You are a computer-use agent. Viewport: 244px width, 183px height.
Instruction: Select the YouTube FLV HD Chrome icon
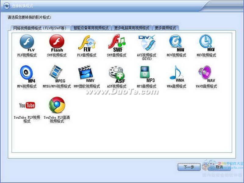(57, 105)
